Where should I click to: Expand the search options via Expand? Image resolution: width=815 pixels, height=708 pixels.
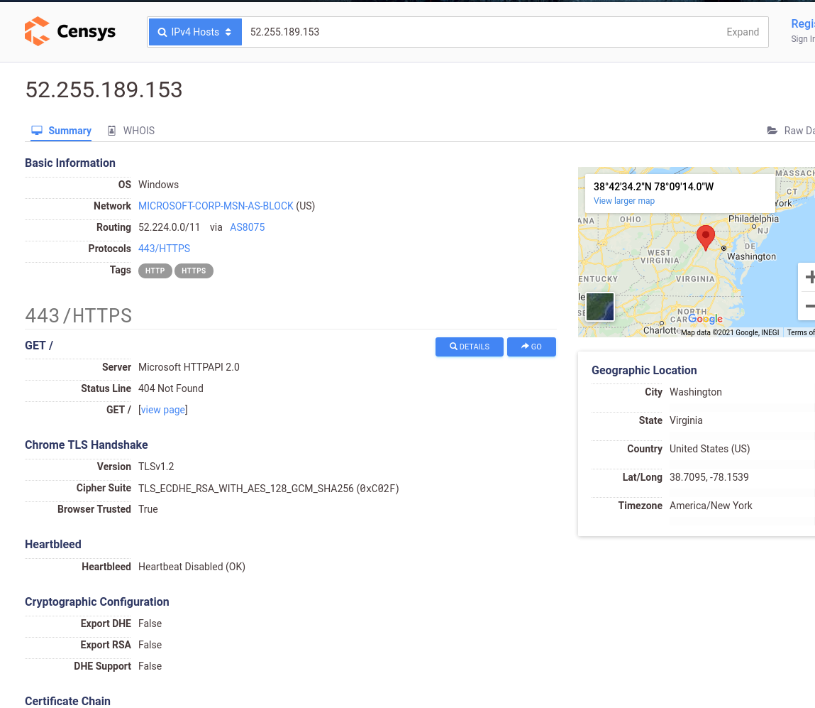point(743,31)
